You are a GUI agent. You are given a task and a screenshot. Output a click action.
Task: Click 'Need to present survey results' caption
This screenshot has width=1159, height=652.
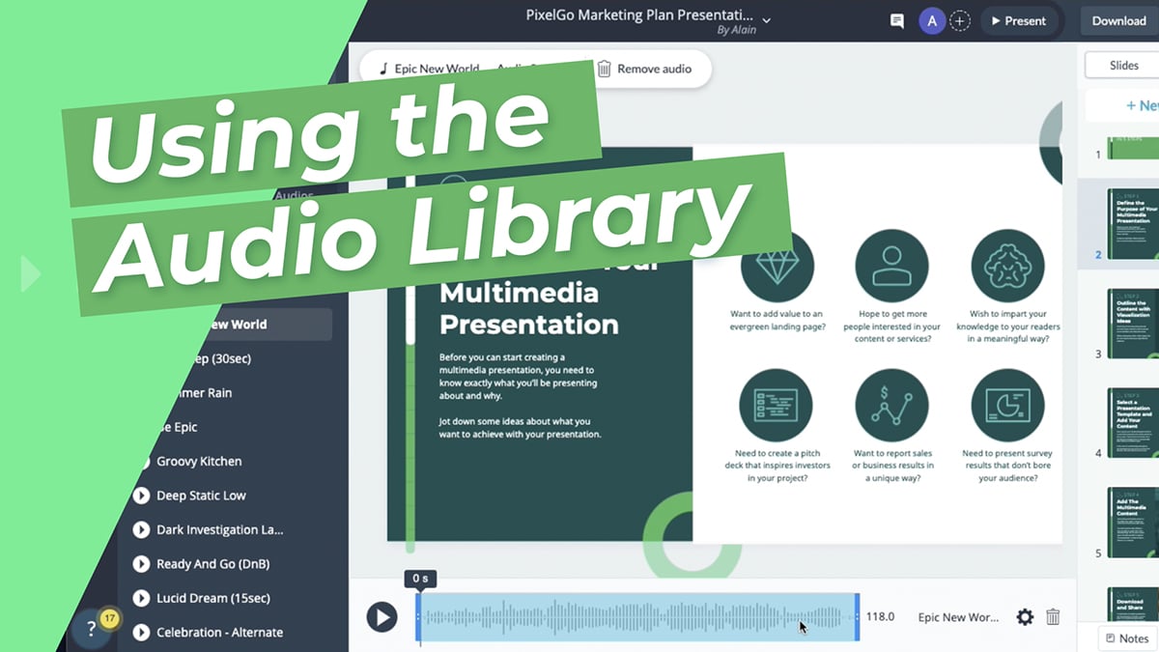1007,466
